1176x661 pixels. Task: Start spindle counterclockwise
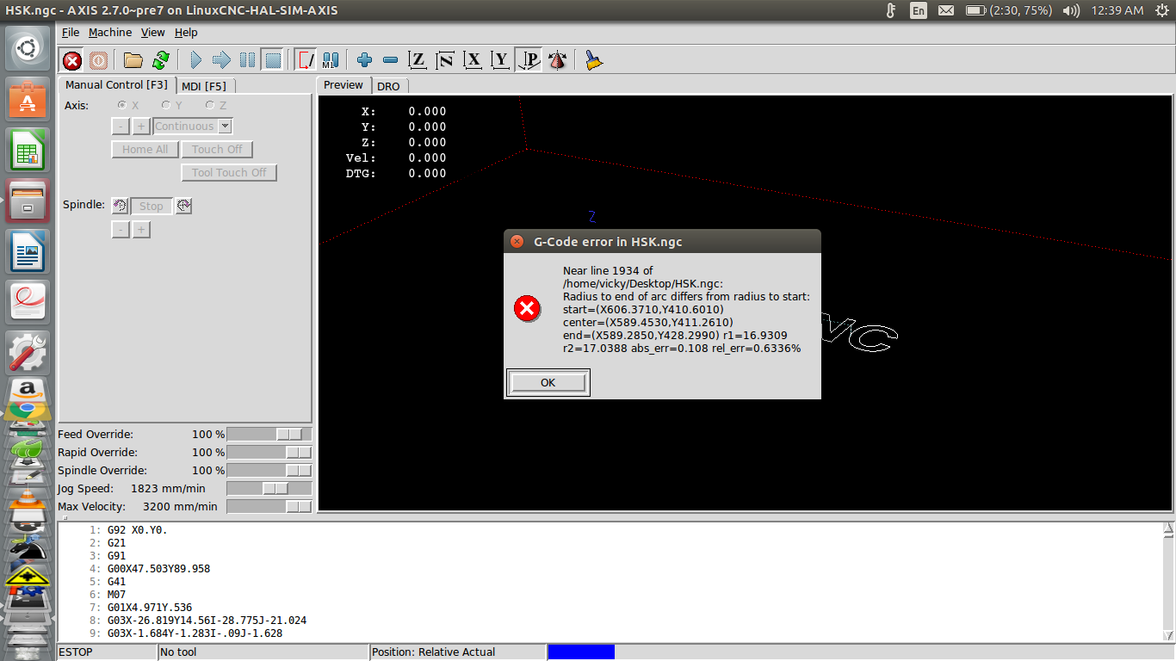(x=121, y=206)
